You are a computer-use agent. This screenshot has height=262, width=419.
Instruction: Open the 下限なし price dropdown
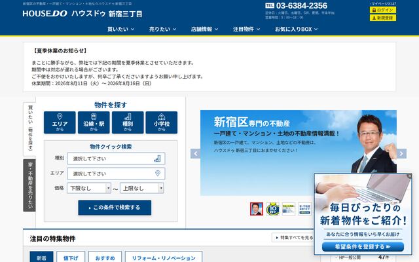(89, 188)
